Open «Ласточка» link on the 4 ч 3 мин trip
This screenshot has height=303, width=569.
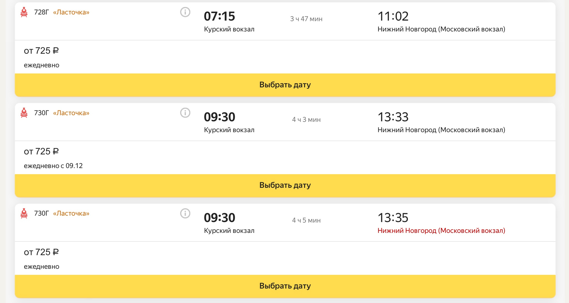coord(71,113)
